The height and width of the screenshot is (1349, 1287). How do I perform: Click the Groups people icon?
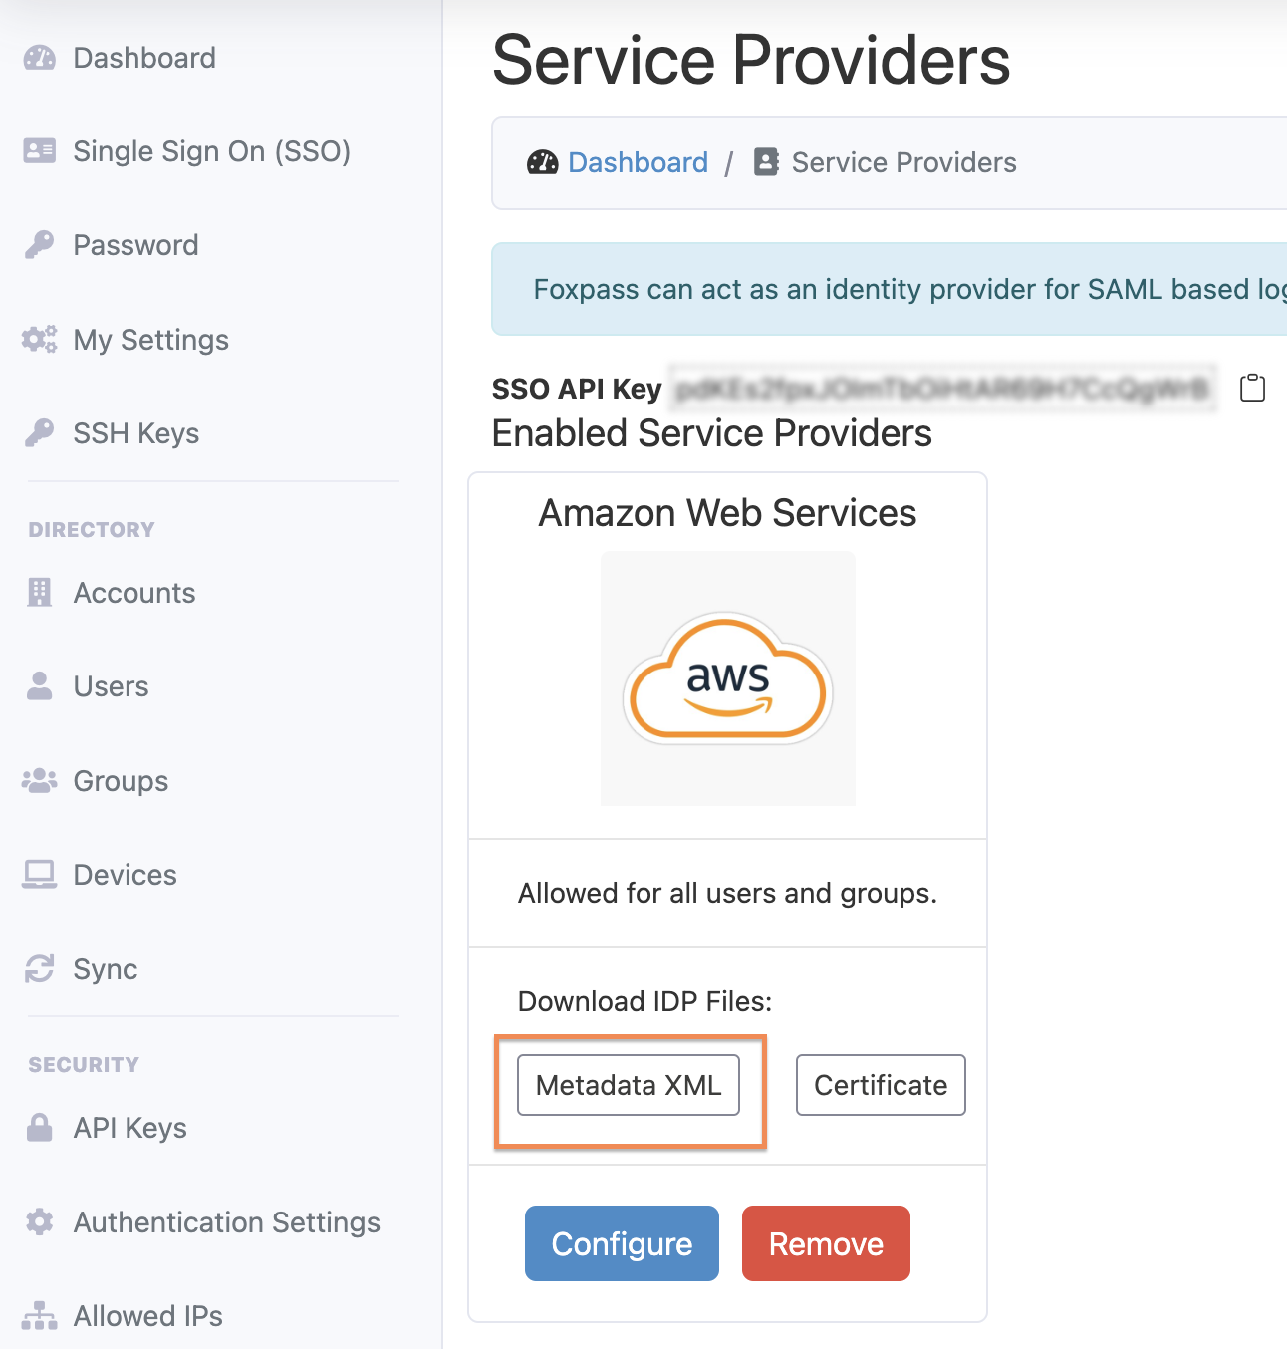[40, 781]
